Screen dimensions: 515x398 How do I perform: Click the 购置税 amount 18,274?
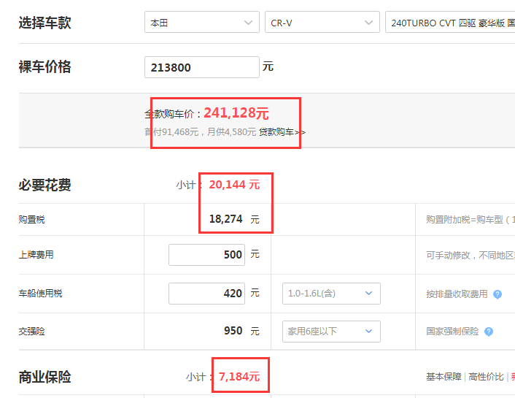tap(225, 219)
